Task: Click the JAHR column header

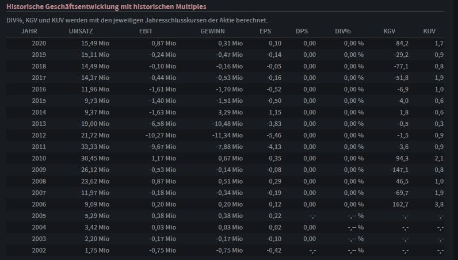Action: [x=29, y=31]
